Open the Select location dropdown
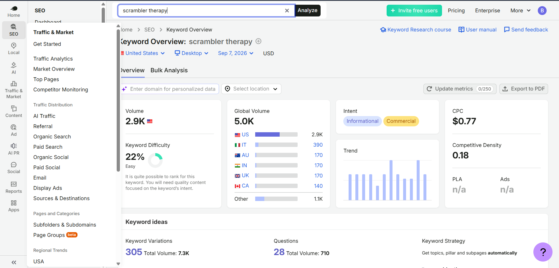The width and height of the screenshot is (559, 268). (251, 89)
